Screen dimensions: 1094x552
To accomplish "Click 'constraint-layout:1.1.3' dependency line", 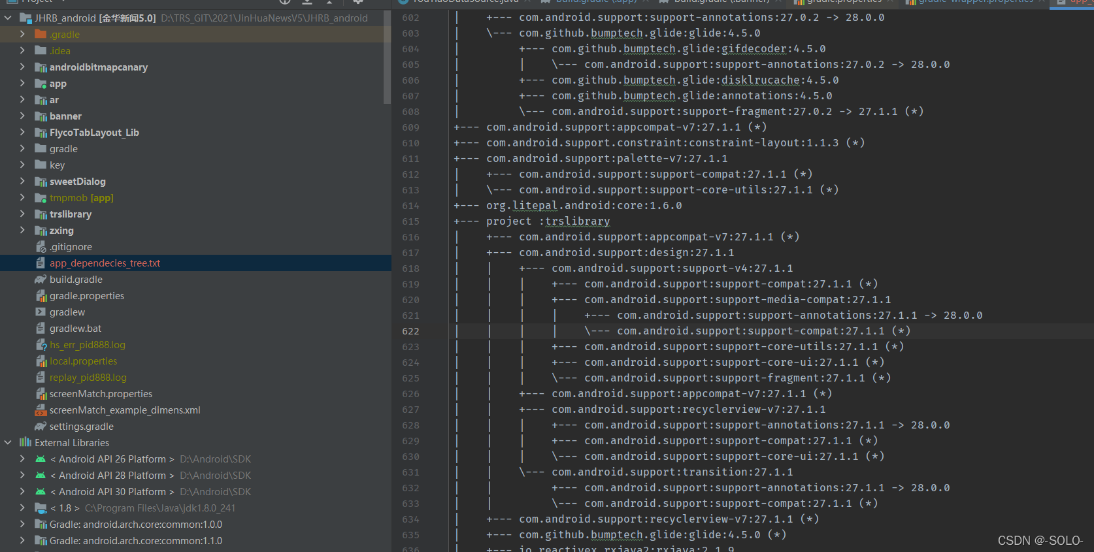I will (675, 143).
